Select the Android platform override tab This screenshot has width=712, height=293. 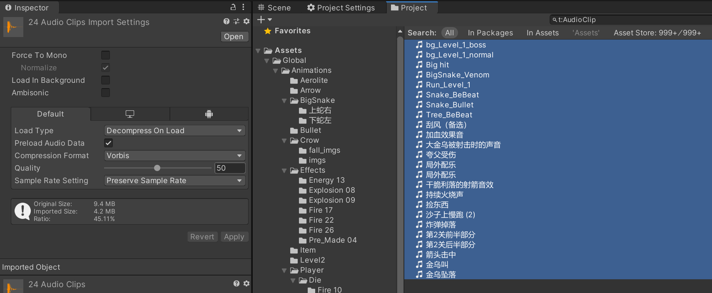pyautogui.click(x=209, y=114)
